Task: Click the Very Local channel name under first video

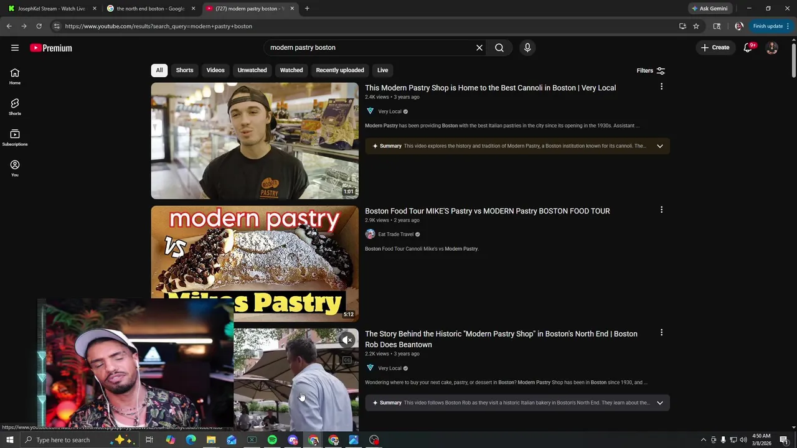Action: (389, 111)
